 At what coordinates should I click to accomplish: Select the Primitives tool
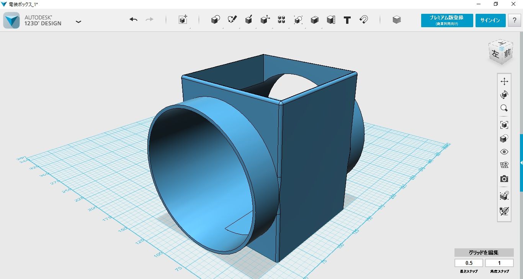(x=215, y=20)
